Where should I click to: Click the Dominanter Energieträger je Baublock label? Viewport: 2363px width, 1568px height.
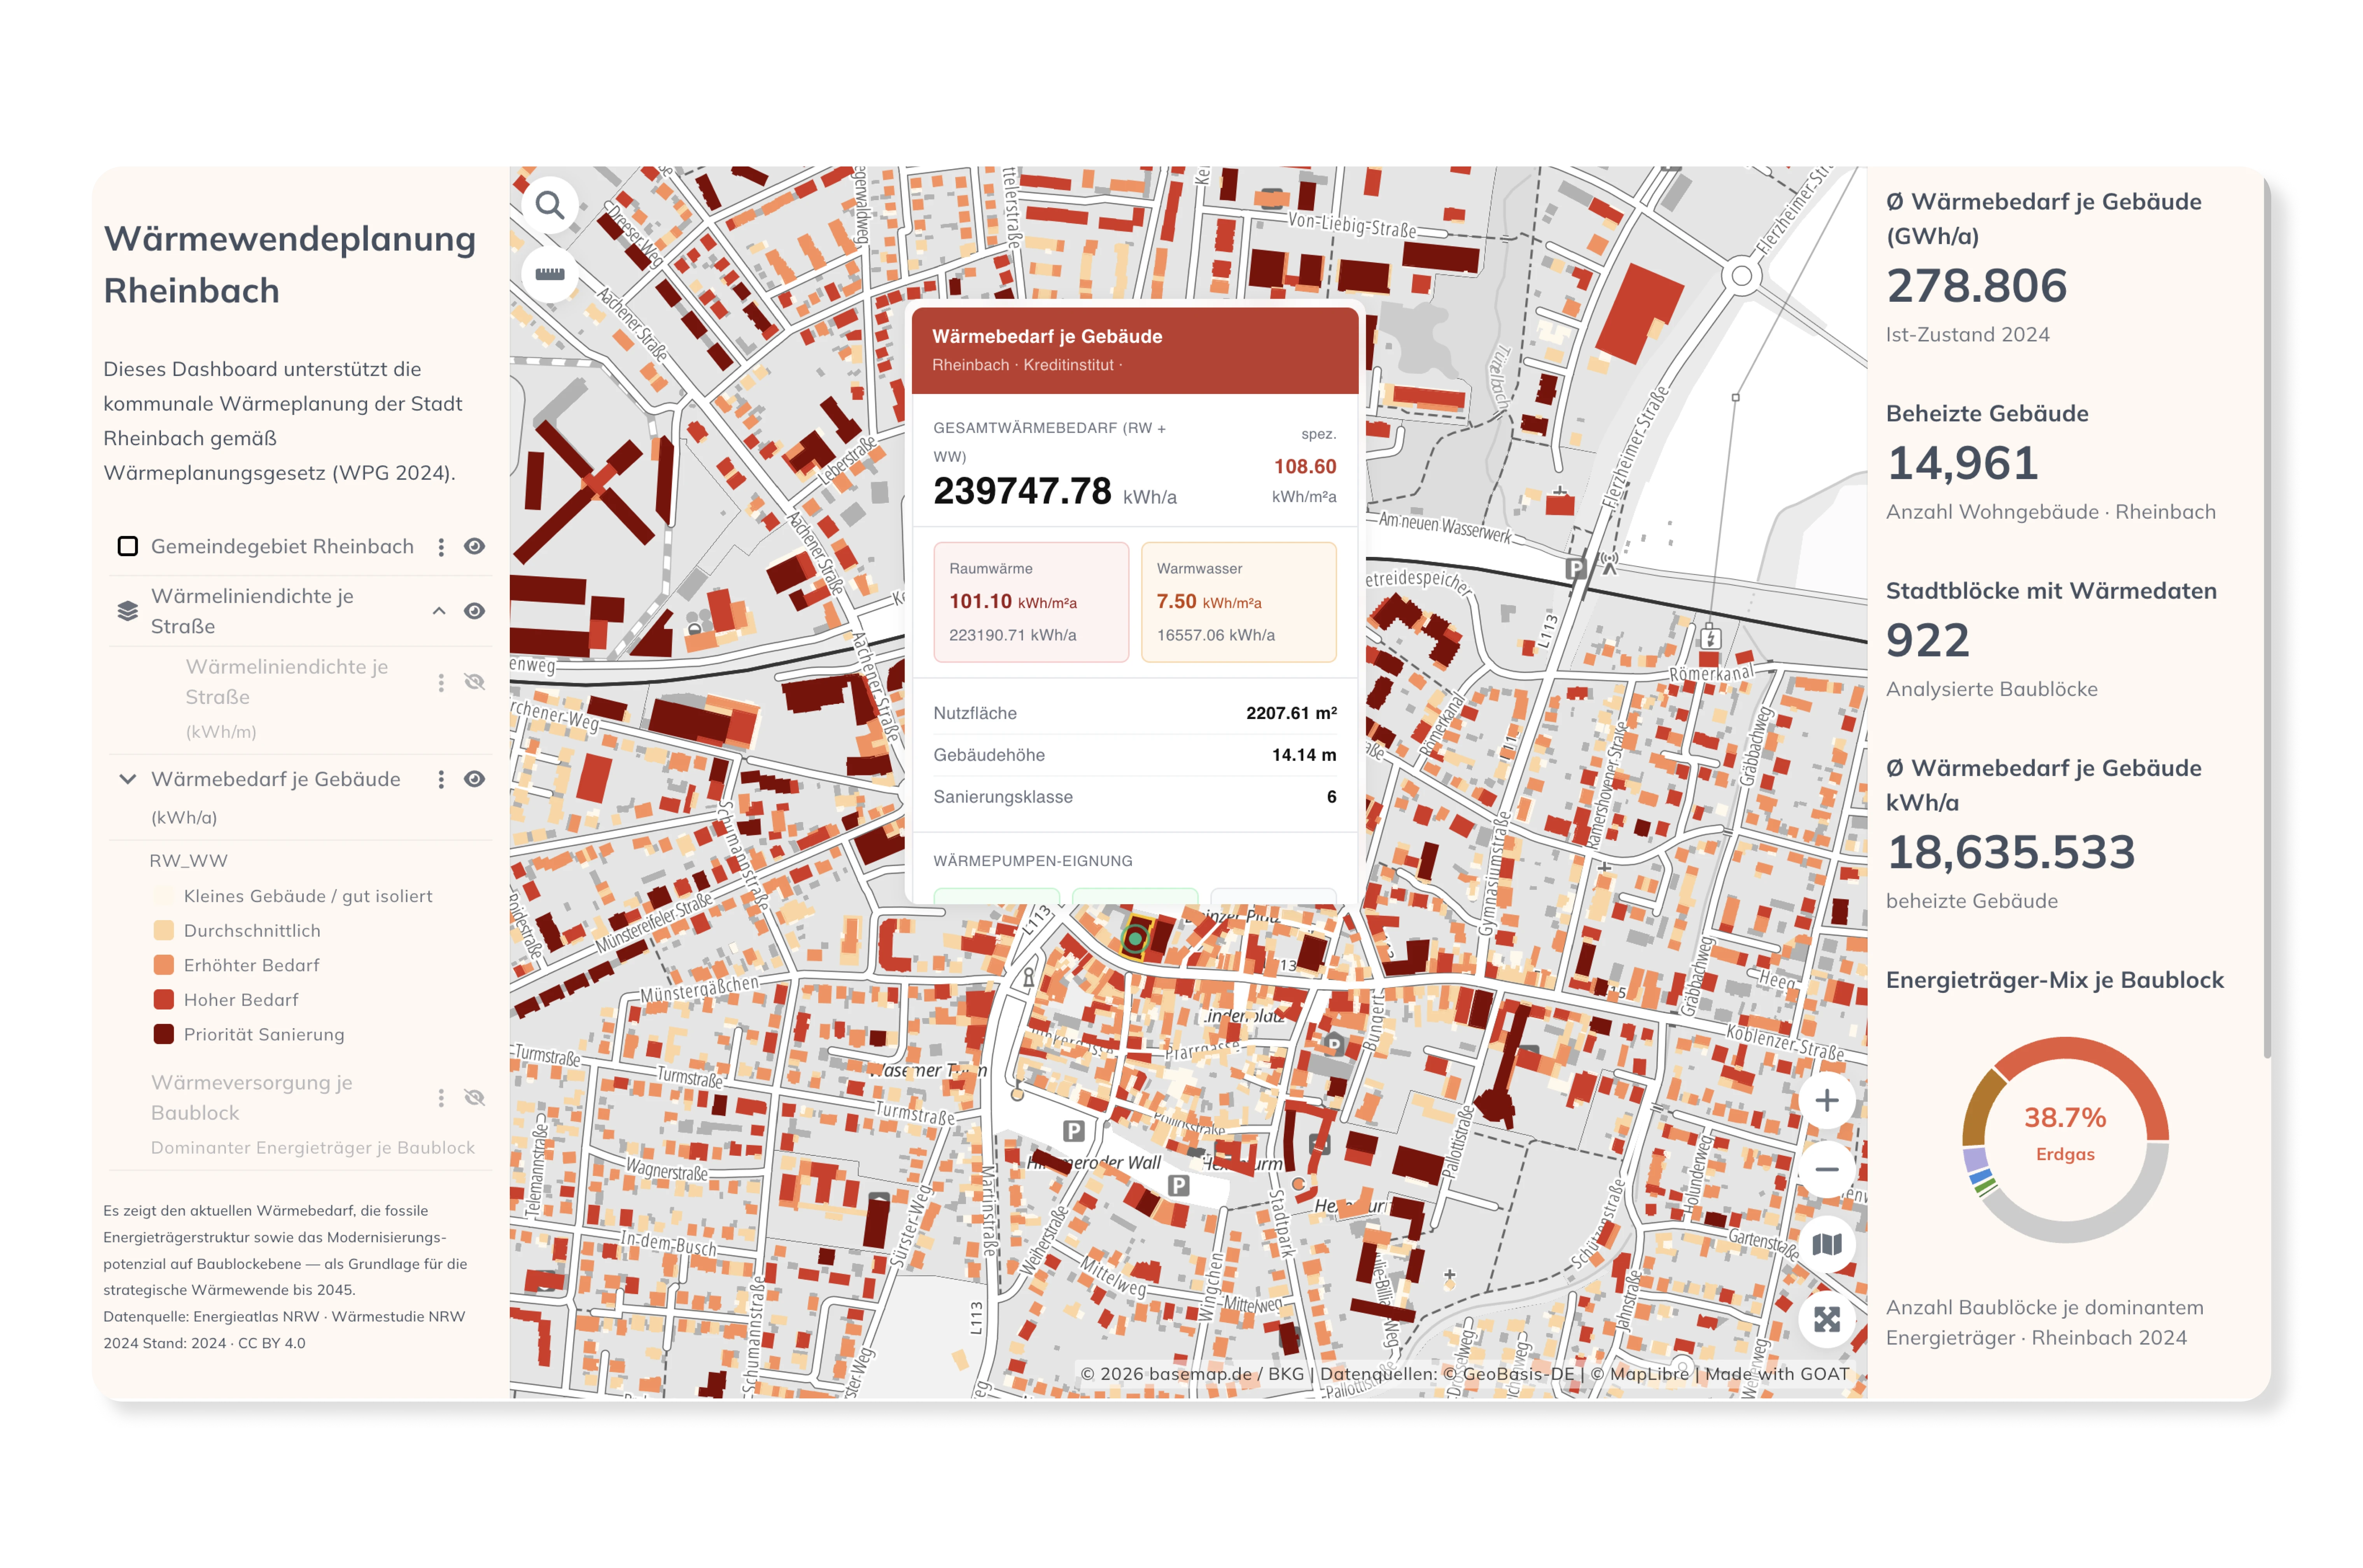[x=313, y=1148]
